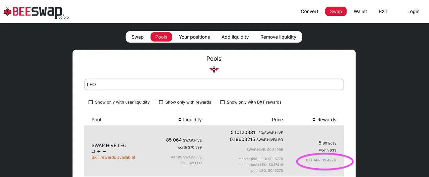Viewport: 429px width, 177px height.
Task: Select the Swap sub-tab
Action: coord(137,37)
